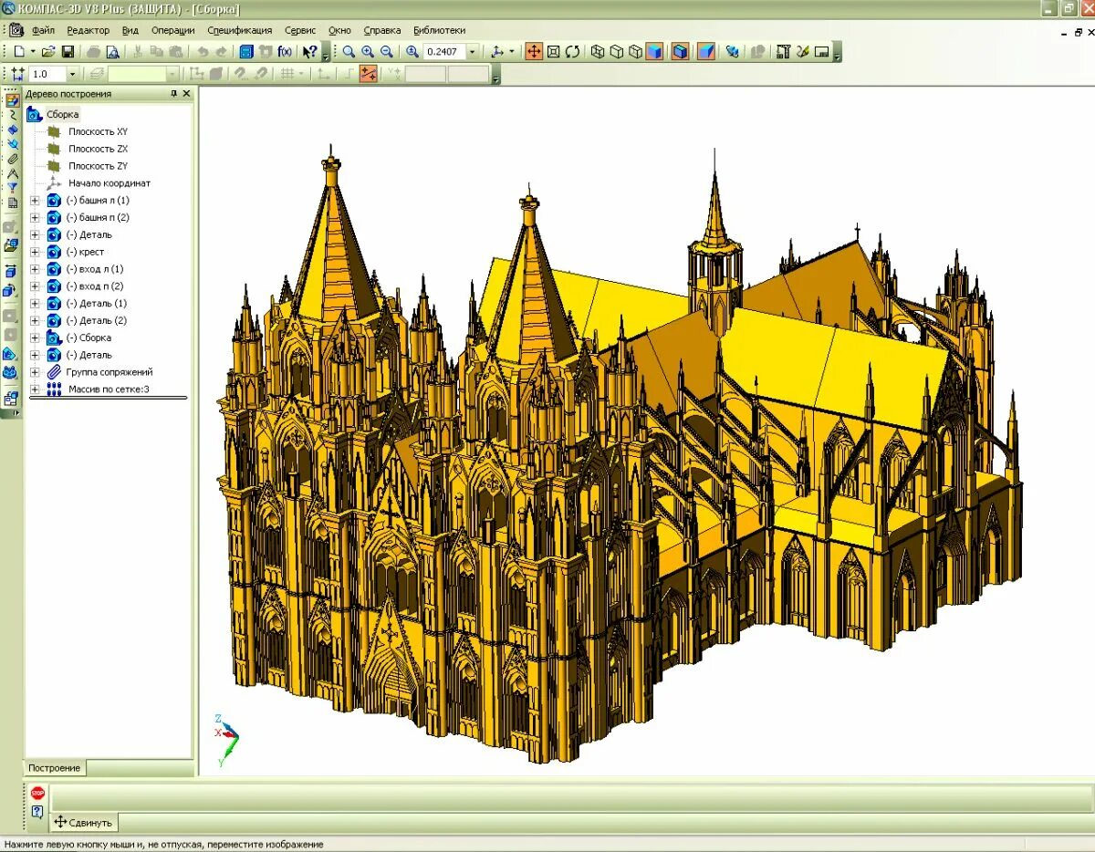Select Начало координат in the tree
The width and height of the screenshot is (1095, 852).
(x=109, y=183)
